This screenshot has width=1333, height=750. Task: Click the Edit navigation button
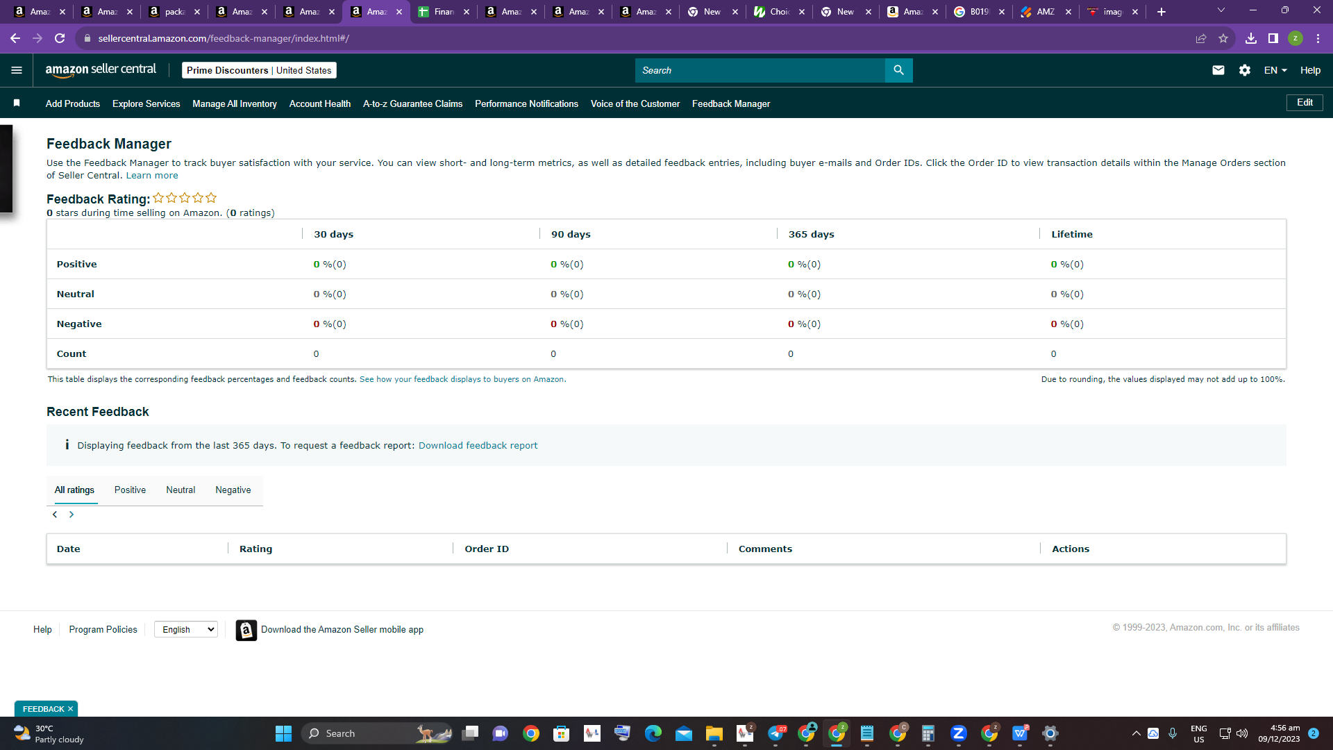coord(1305,103)
